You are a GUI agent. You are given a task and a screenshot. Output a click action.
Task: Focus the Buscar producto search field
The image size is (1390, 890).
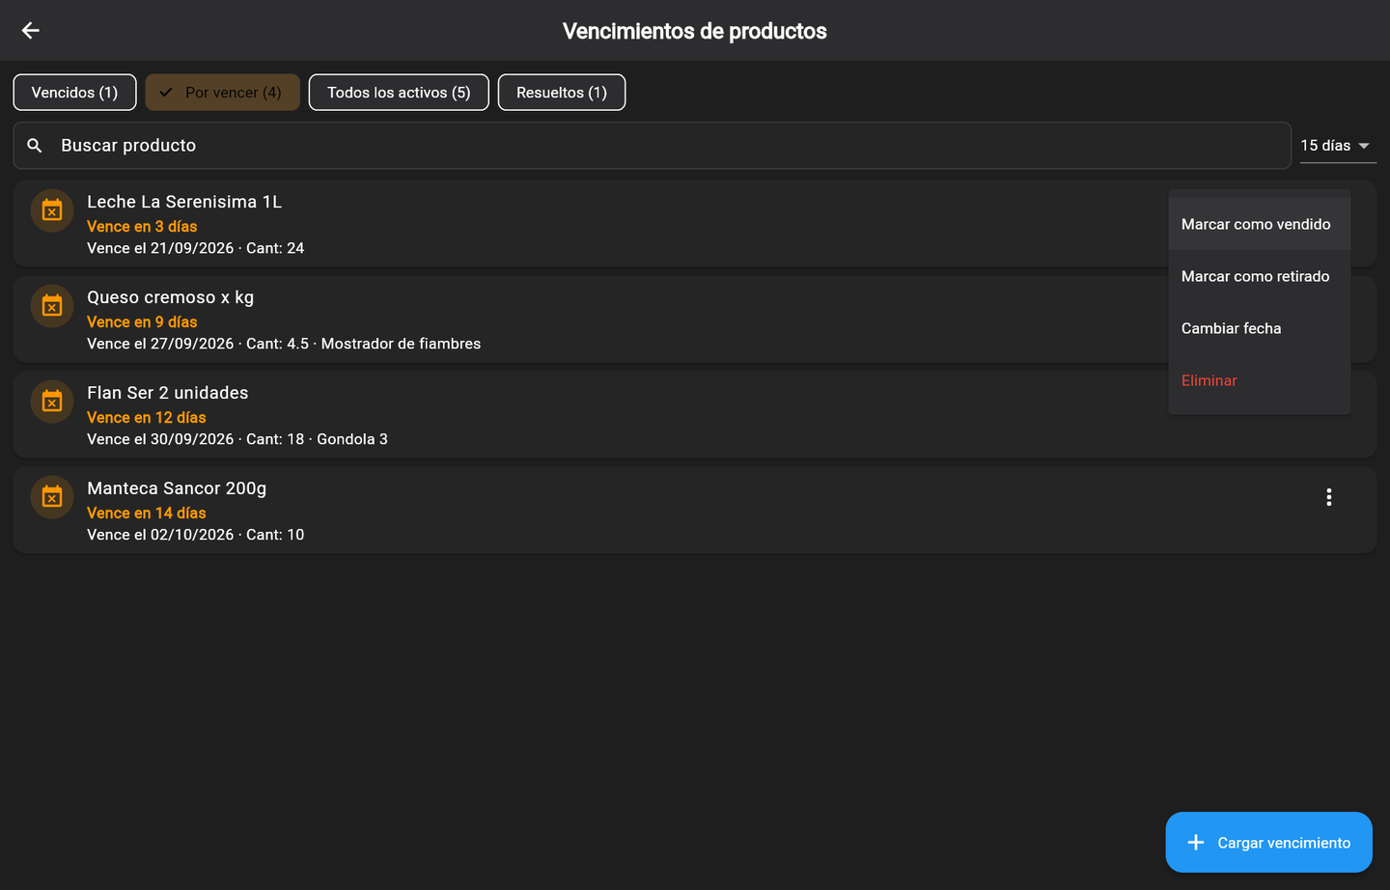(653, 146)
